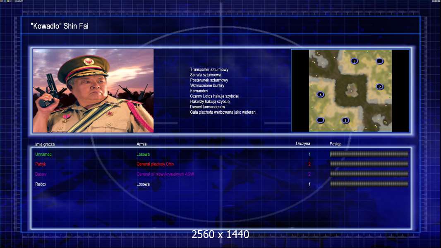Click team number in the Patryk row
This screenshot has width=441, height=248.
click(x=309, y=164)
